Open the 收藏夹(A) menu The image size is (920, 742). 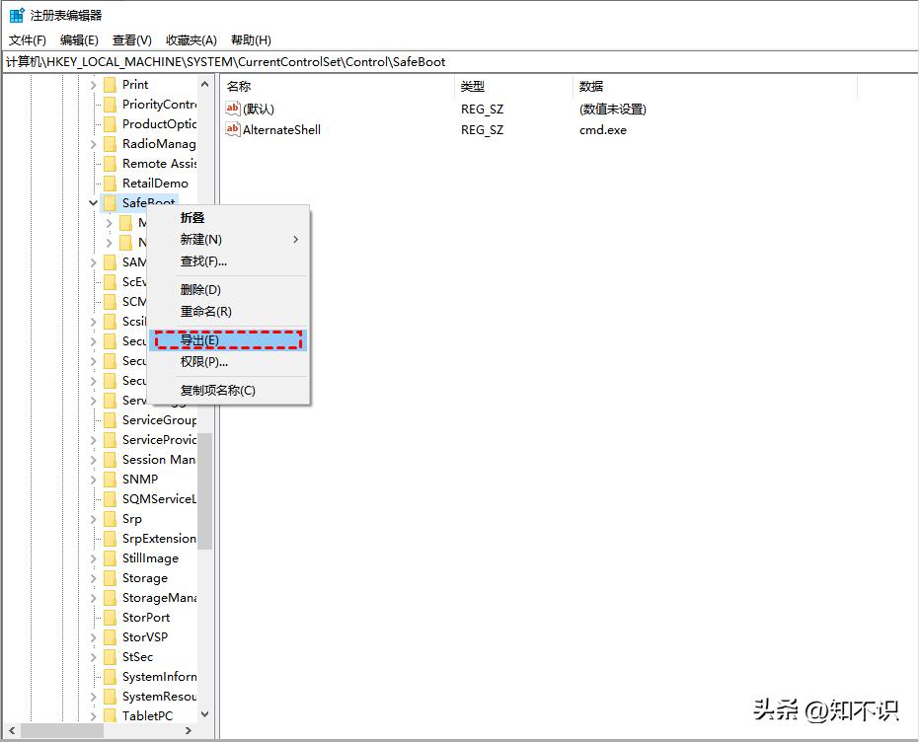[x=191, y=39]
